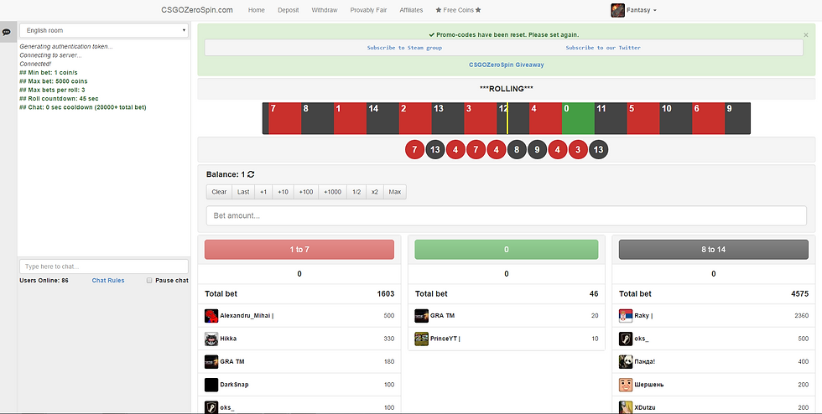Click Alexandru_Mihai's 500 bet amount
The height and width of the screenshot is (414, 822).
(x=389, y=316)
